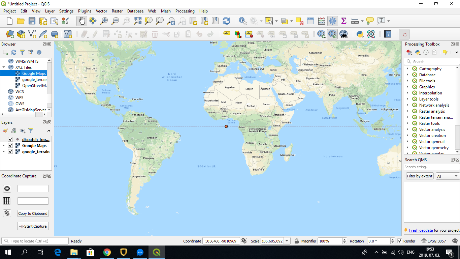Activate the Zoom Out magnifier tool

click(115, 21)
